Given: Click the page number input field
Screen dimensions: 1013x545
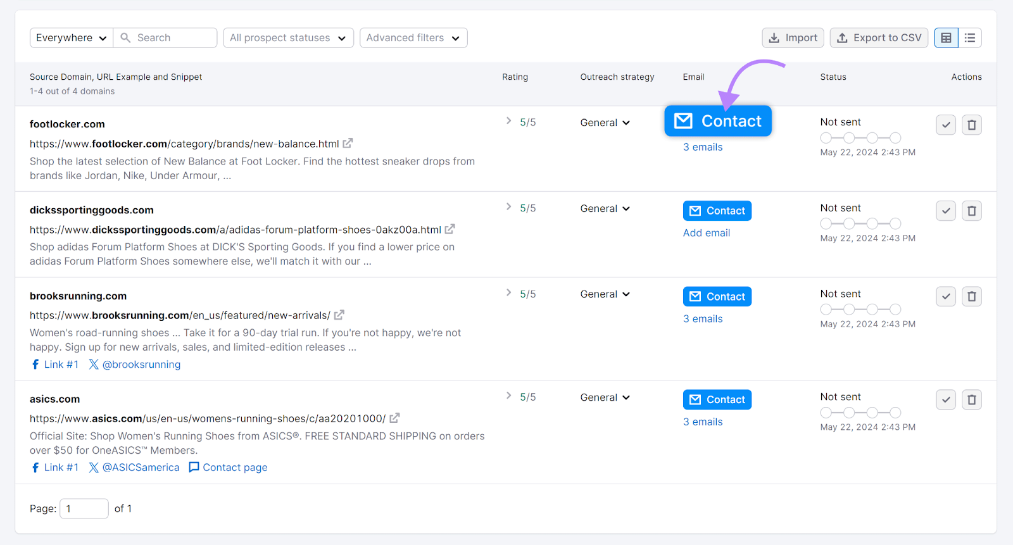Looking at the screenshot, I should click(84, 509).
